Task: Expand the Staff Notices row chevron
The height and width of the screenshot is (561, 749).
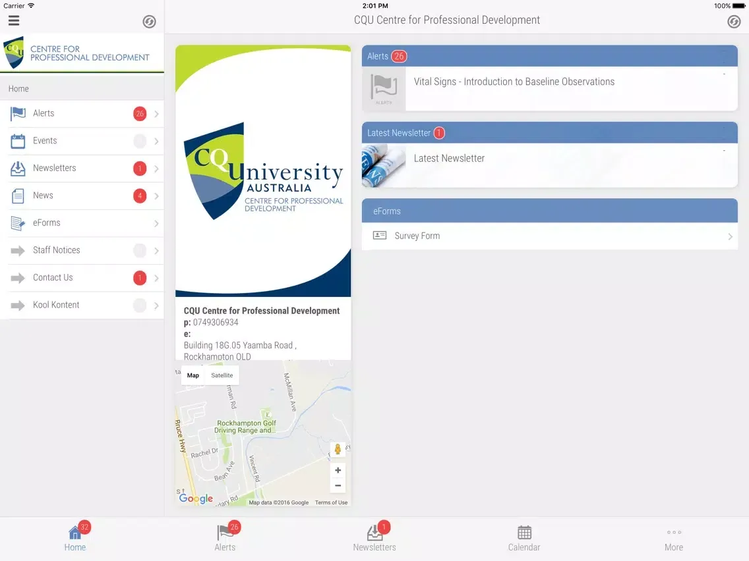Action: click(x=156, y=251)
